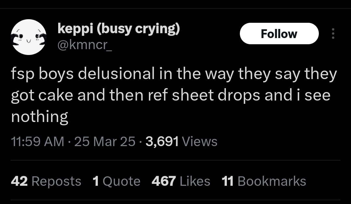
Task: Open the three-dot more options menu
Action: [332, 34]
